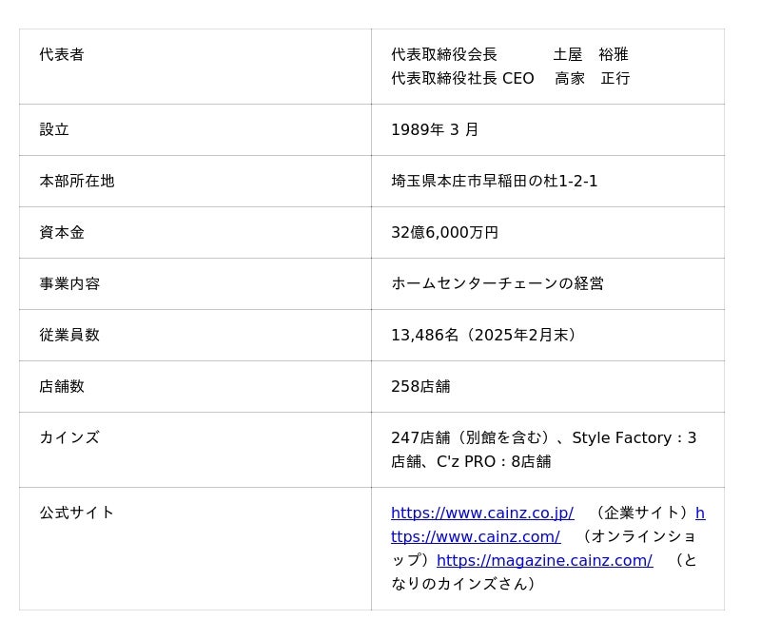Click the 事業内容 row label
This screenshot has height=639, width=761.
69,283
